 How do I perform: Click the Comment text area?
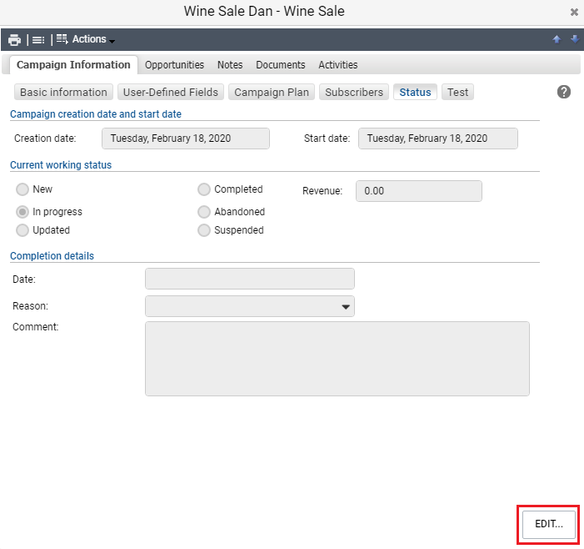pyautogui.click(x=337, y=359)
